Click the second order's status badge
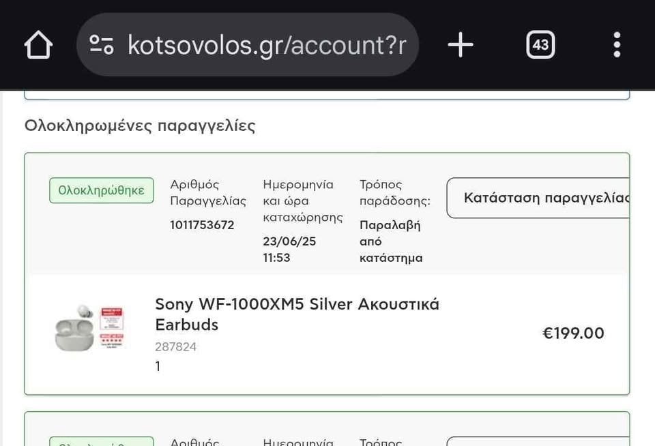This screenshot has width=655, height=446. pos(102,441)
